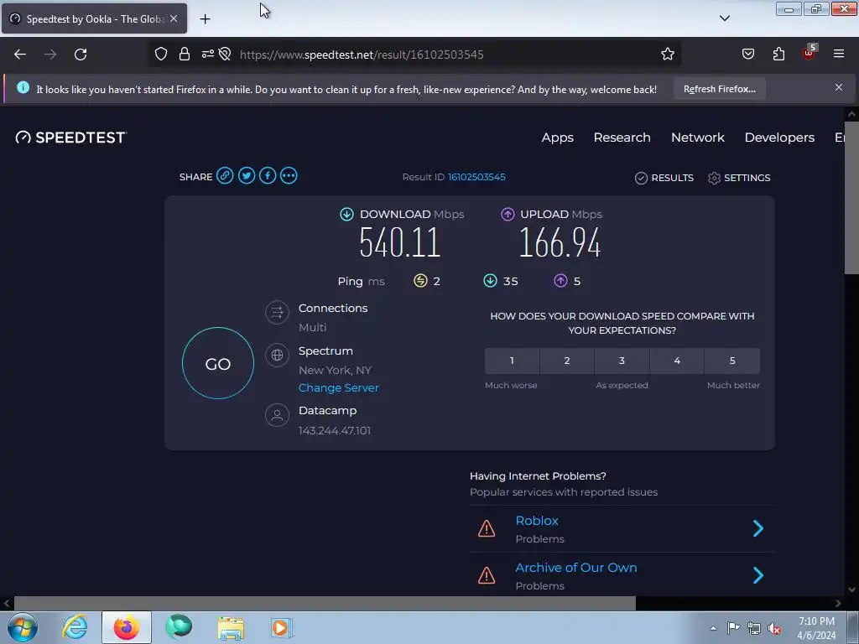
Task: Open Windows Explorer folder in taskbar
Action: pos(231,628)
